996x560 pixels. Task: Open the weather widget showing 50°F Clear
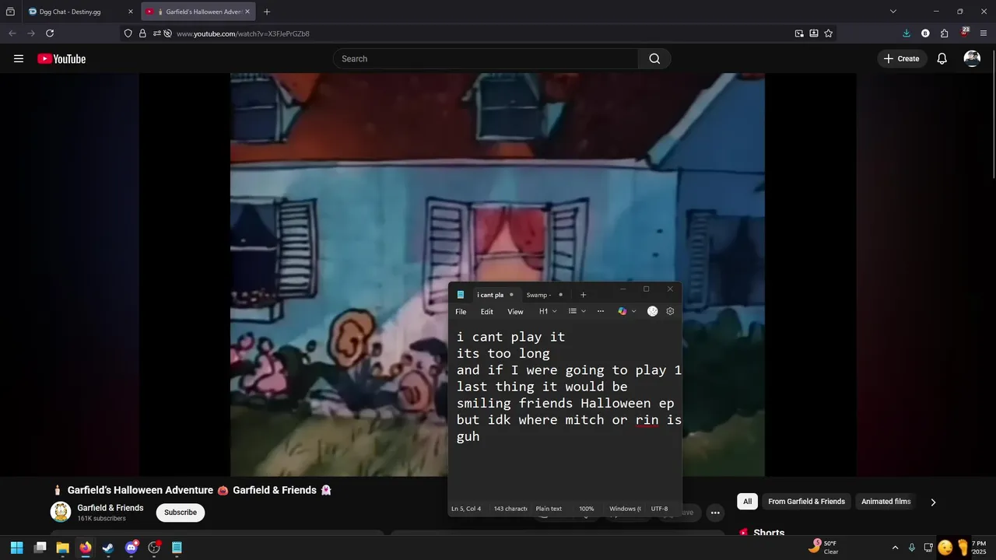coord(823,548)
